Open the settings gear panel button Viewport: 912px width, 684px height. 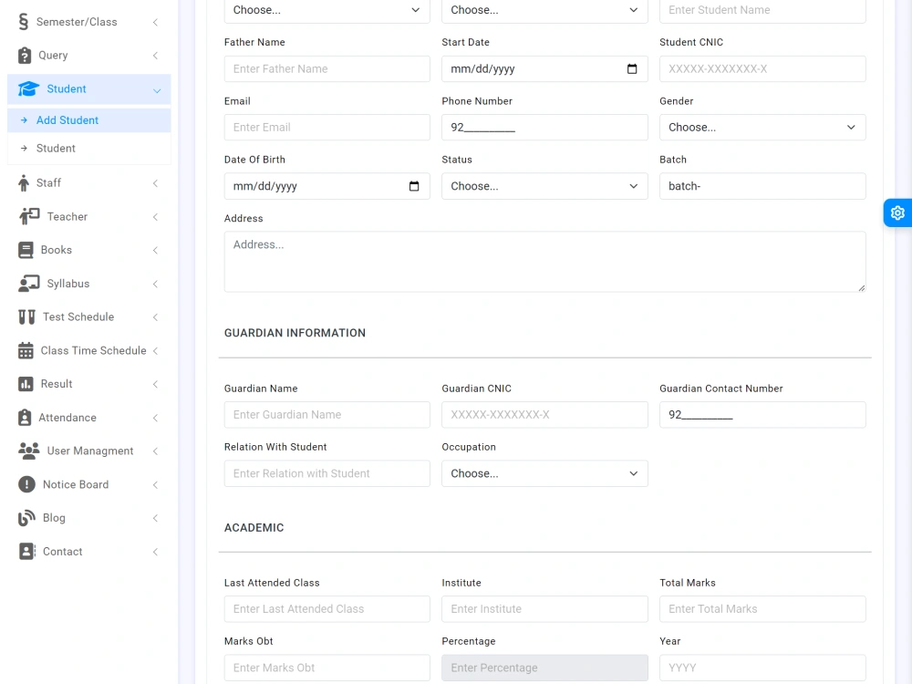pos(897,212)
